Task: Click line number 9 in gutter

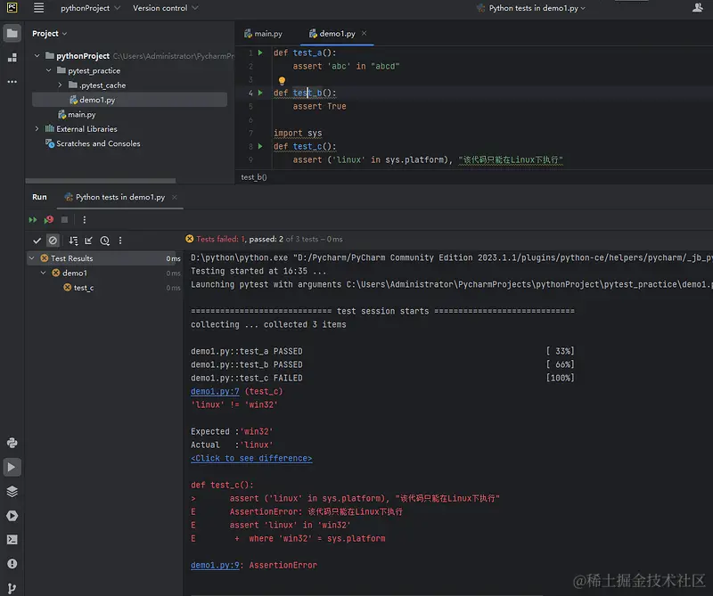Action: coord(250,160)
